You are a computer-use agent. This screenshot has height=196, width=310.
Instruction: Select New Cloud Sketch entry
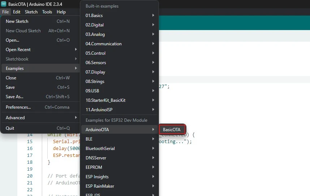coord(40,31)
